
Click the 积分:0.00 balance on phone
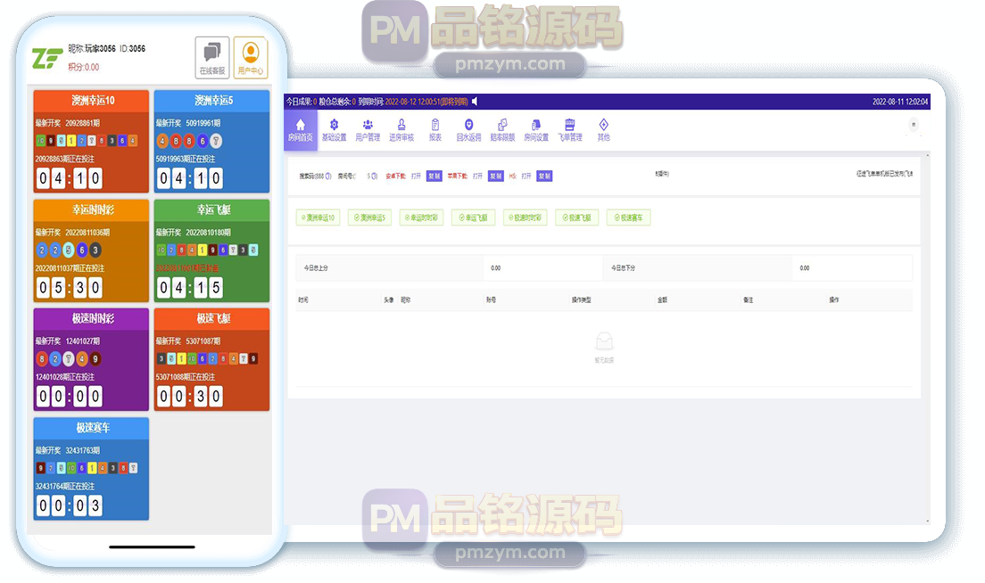click(x=84, y=67)
